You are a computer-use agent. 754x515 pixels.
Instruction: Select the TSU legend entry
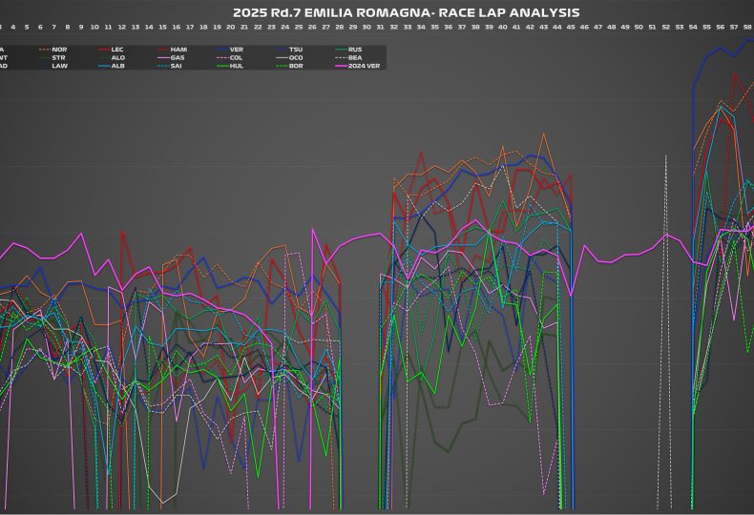click(x=295, y=49)
